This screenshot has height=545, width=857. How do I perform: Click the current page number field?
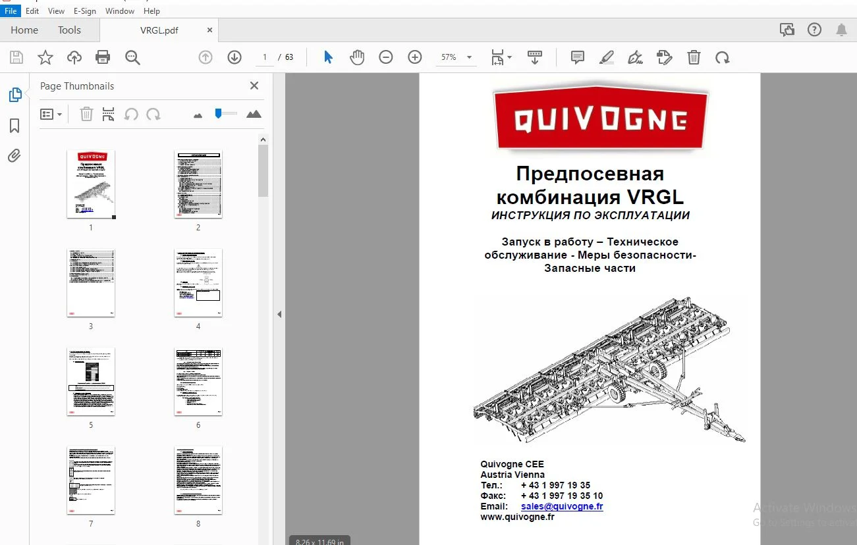265,57
